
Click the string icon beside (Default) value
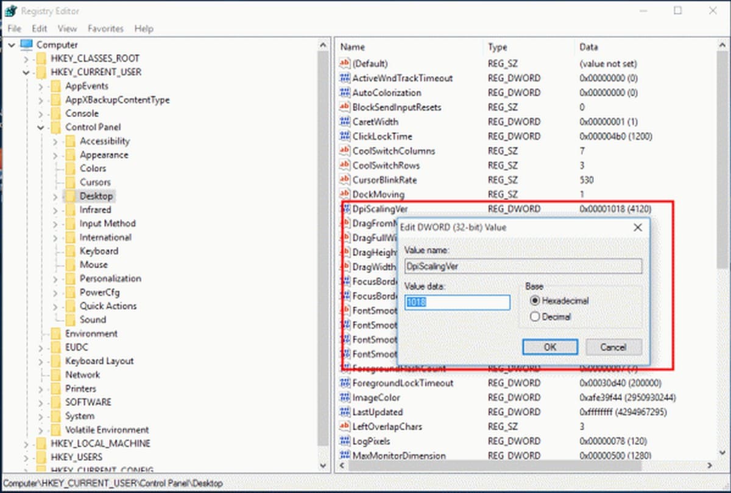tap(344, 64)
